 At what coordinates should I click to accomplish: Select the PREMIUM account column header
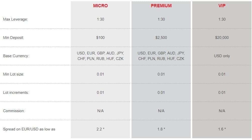point(161,6)
